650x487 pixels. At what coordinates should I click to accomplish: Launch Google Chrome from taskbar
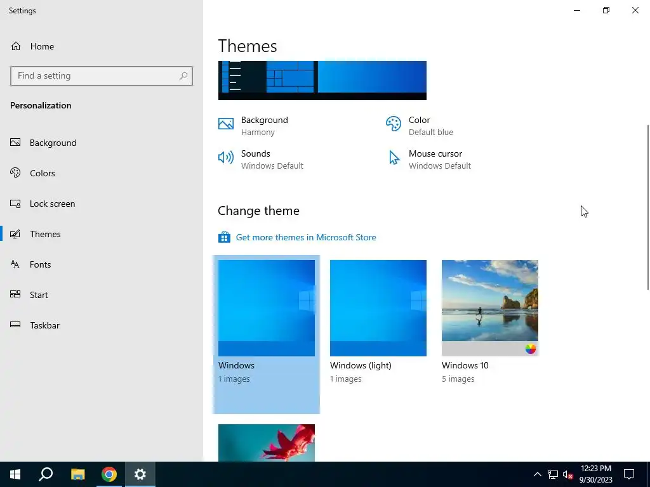109,474
